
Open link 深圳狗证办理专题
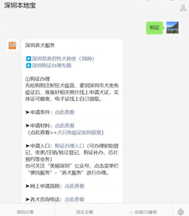coord(52,65)
